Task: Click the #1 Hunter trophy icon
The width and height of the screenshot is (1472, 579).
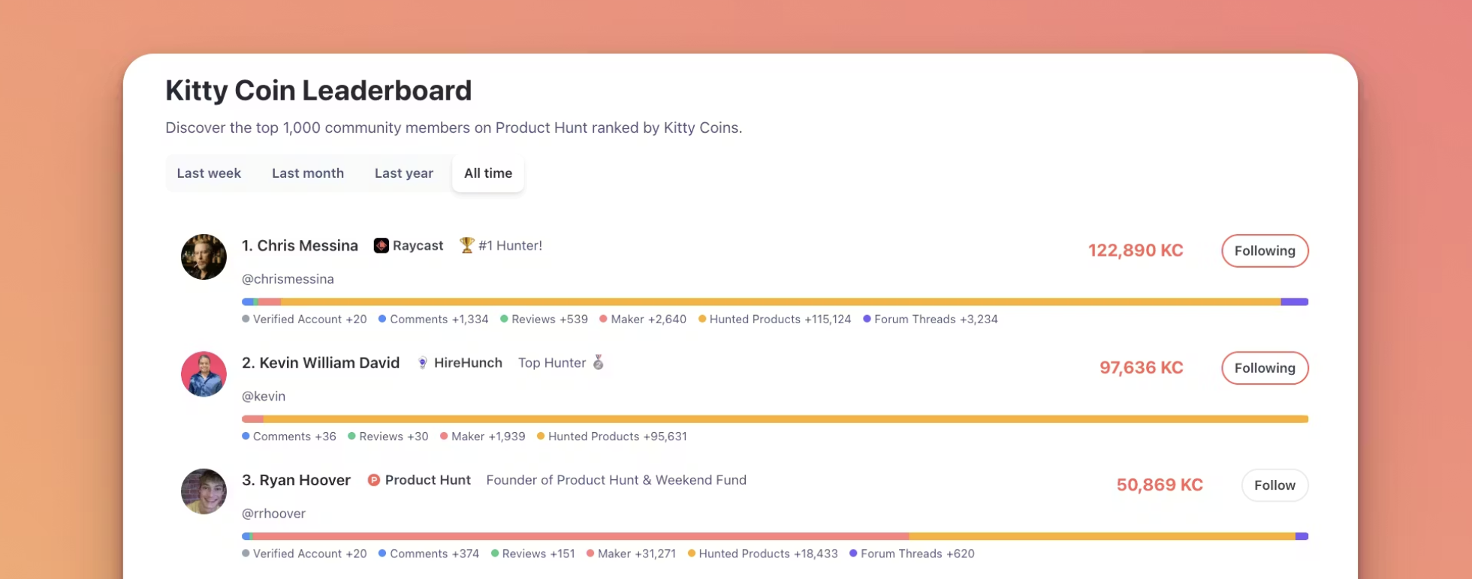Action: [x=466, y=245]
